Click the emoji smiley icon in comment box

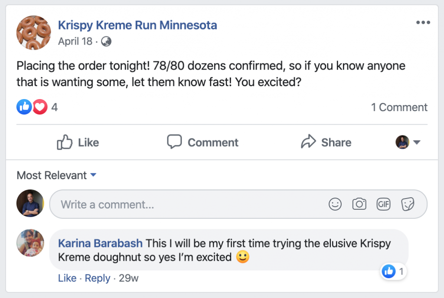click(335, 204)
